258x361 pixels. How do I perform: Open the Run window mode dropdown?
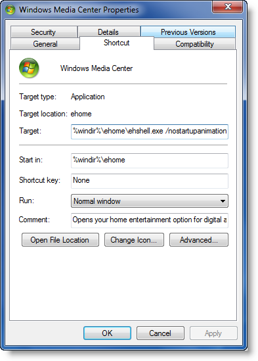[150, 201]
